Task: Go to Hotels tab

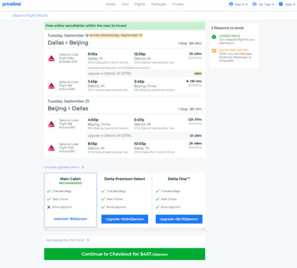Action: (111, 4)
